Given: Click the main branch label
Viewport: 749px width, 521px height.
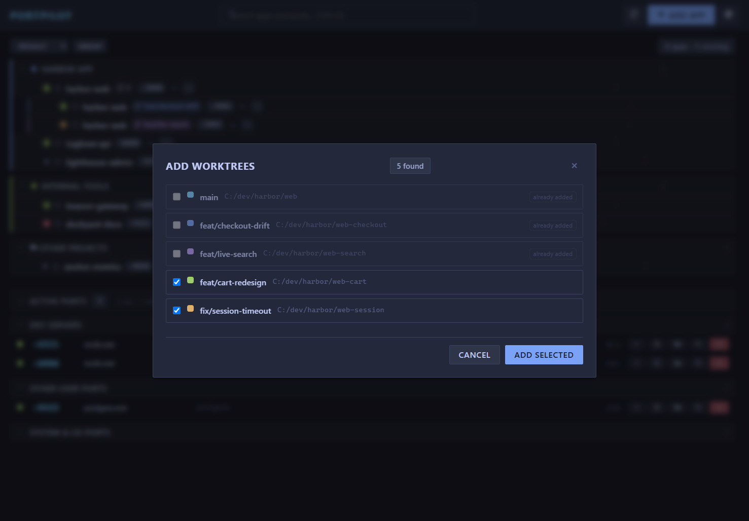Looking at the screenshot, I should pyautogui.click(x=209, y=197).
